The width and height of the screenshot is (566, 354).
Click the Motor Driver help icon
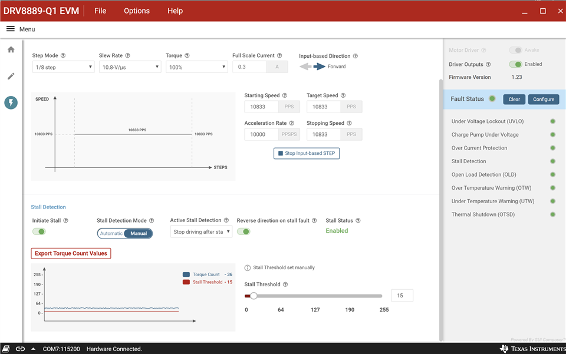click(x=483, y=50)
